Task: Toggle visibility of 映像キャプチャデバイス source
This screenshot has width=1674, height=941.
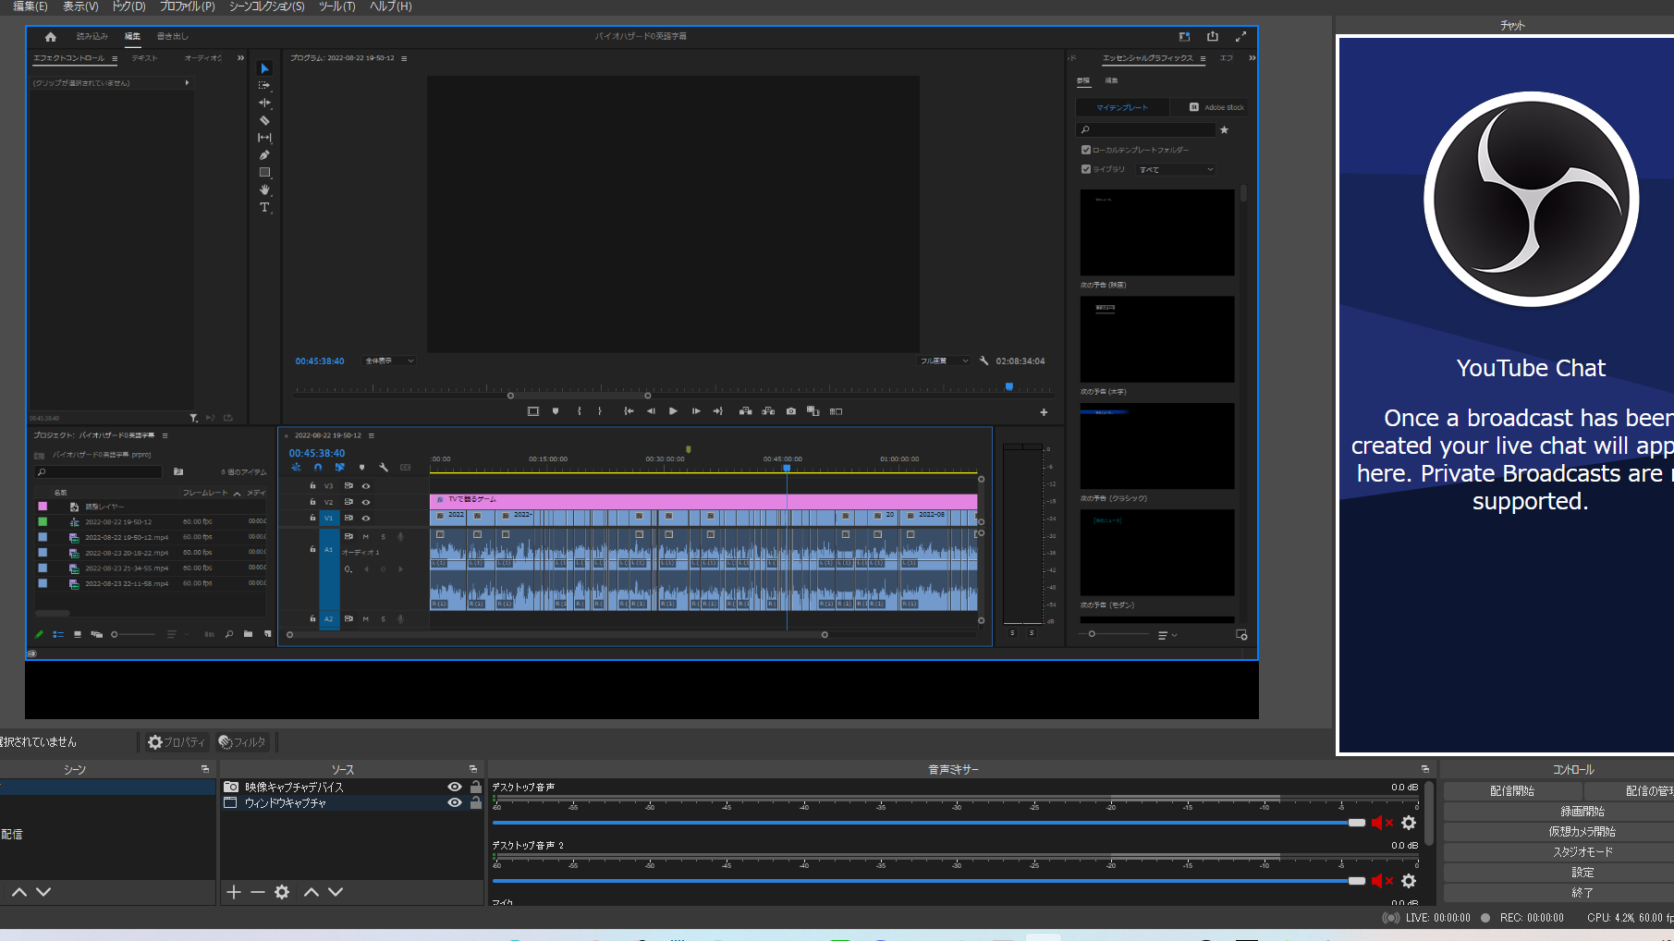Action: 455,787
